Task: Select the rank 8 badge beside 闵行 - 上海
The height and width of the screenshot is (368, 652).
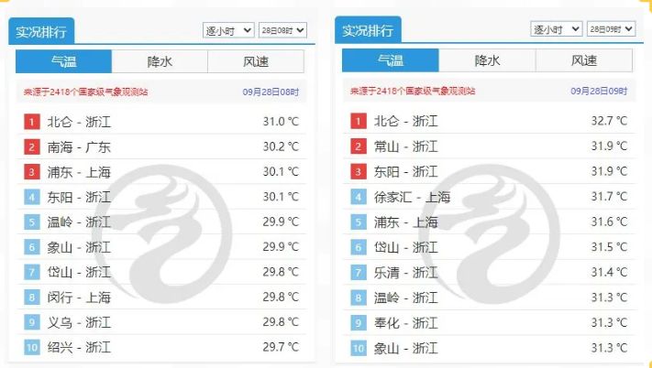Action: [31, 298]
